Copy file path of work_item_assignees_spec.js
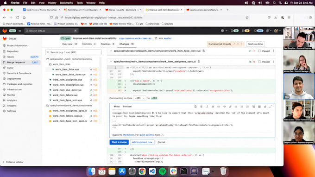Viewport: 315px width, 177px height. point(199,62)
